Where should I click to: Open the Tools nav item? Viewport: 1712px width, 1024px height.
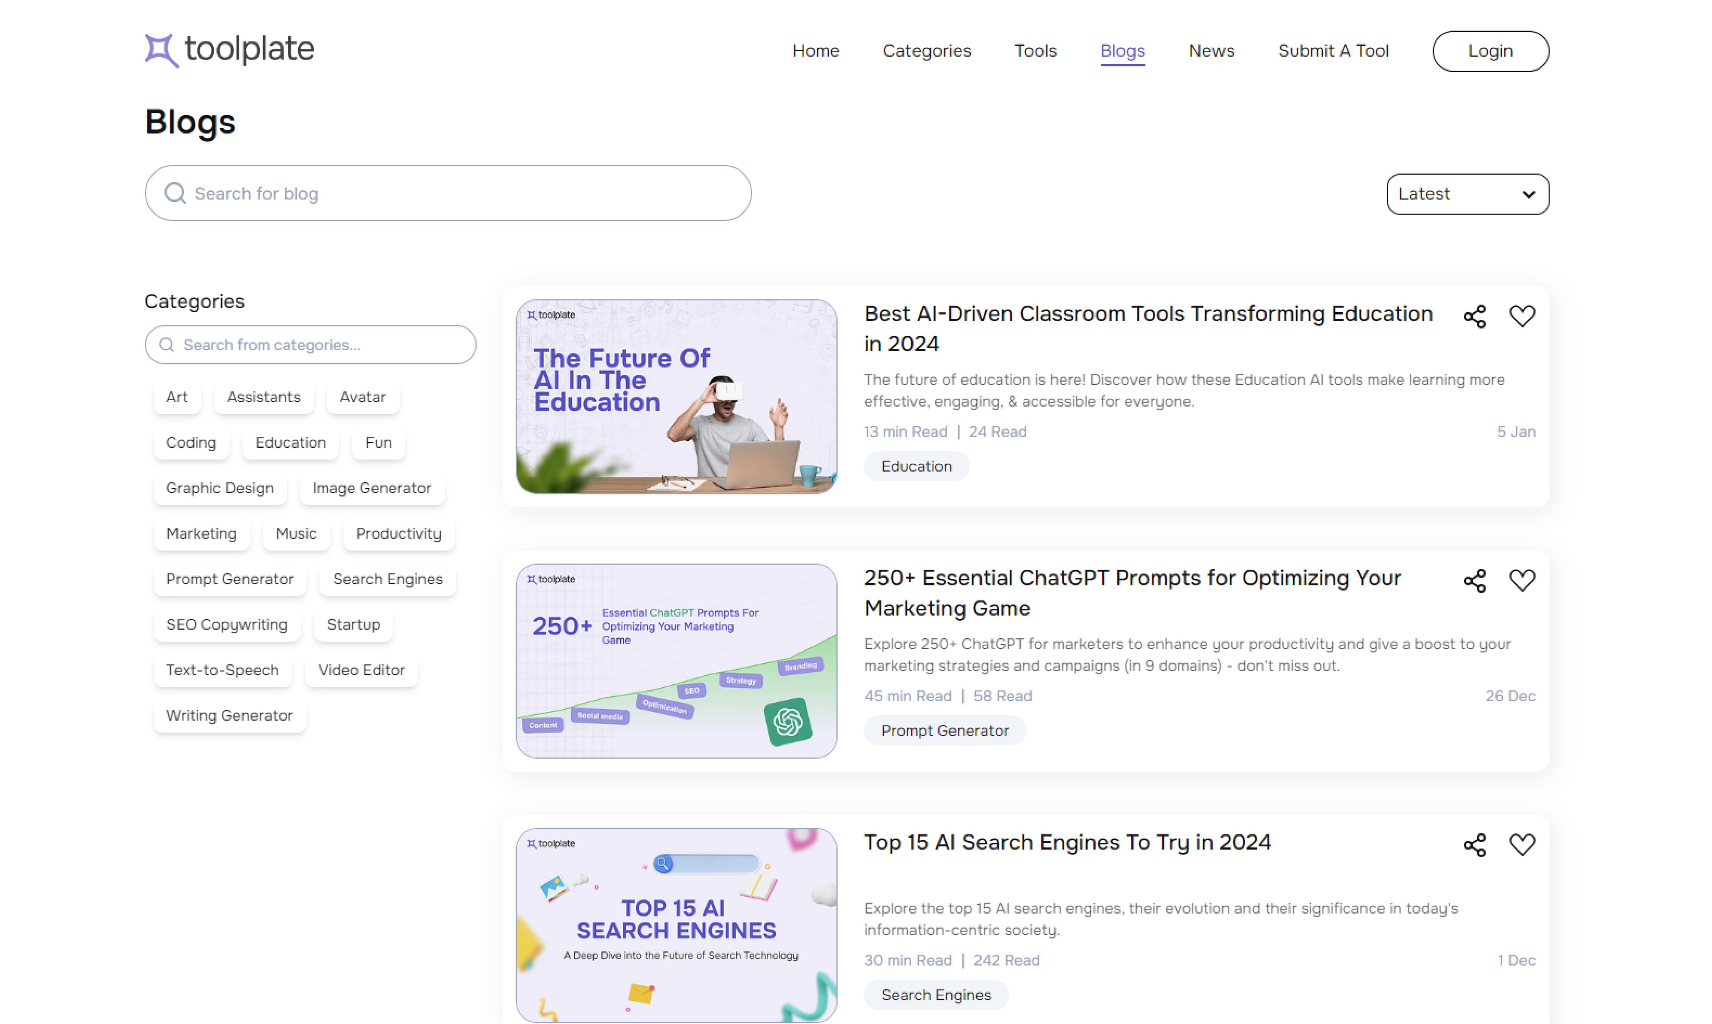coord(1035,51)
